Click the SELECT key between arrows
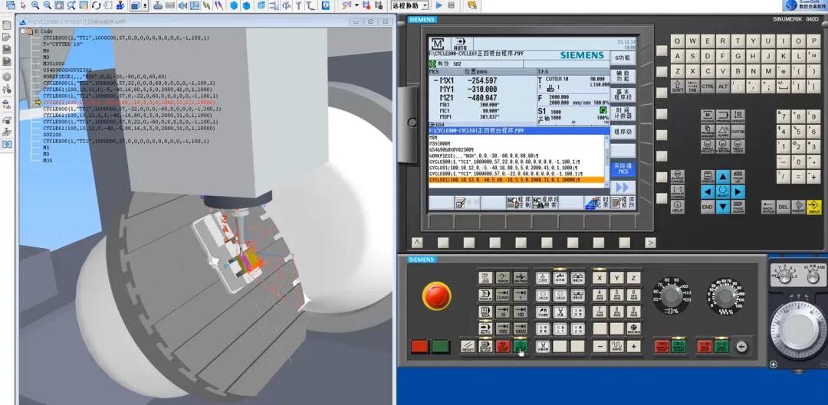Image resolution: width=828 pixels, height=405 pixels. 723,191
